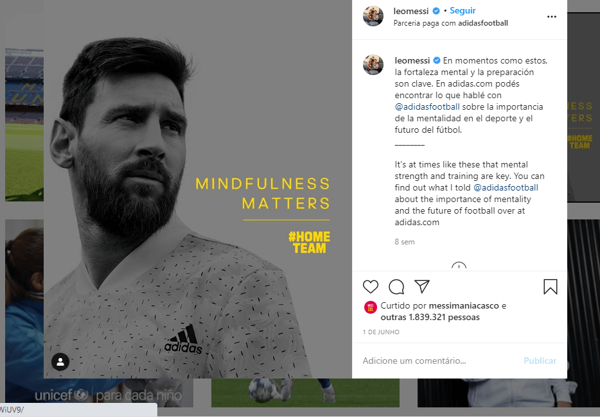The image size is (600, 417).
Task: Load more comments with the plus circle
Action: 459,266
